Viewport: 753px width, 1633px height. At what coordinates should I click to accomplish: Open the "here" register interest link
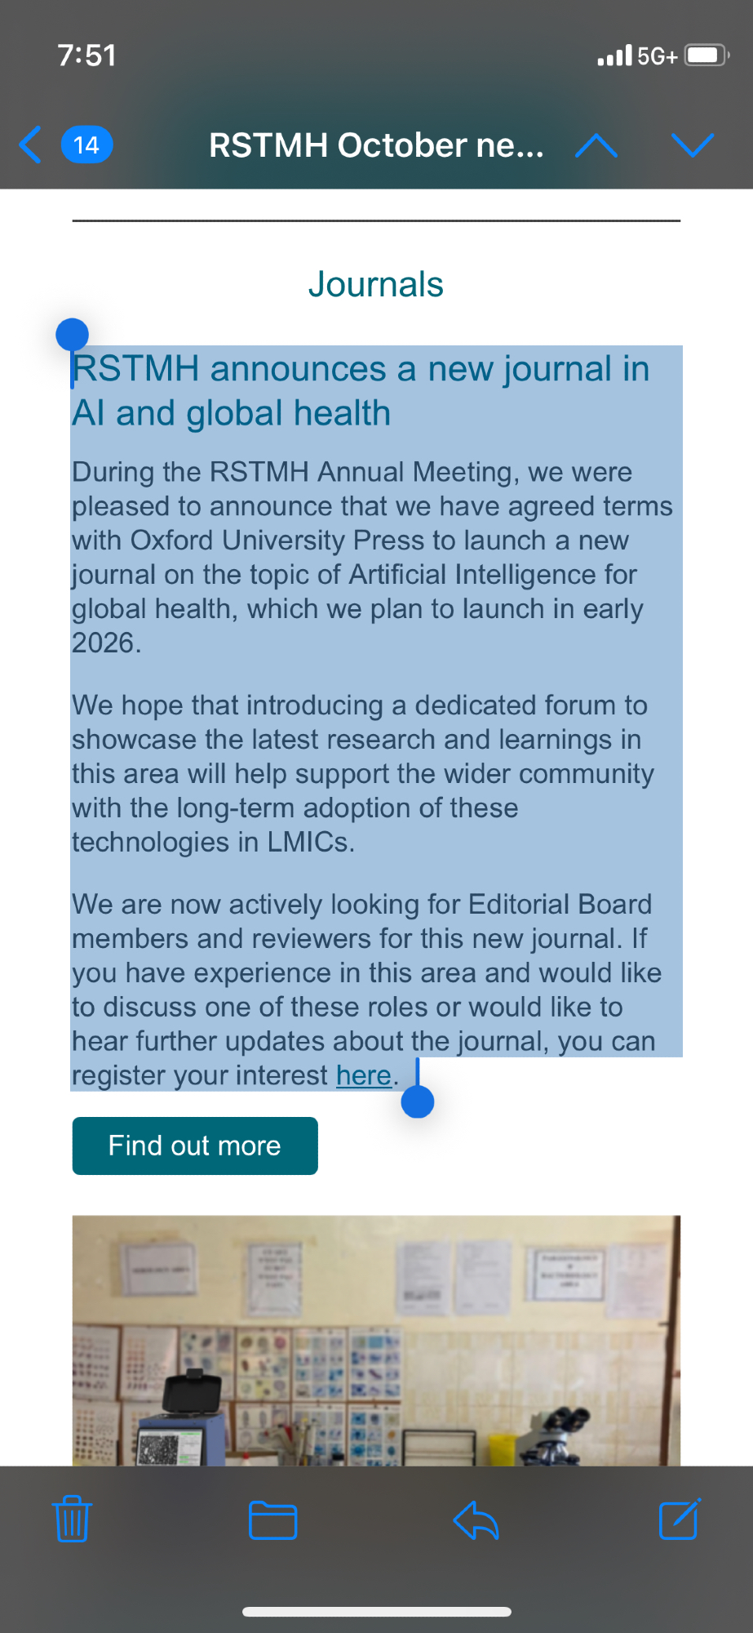[364, 1075]
